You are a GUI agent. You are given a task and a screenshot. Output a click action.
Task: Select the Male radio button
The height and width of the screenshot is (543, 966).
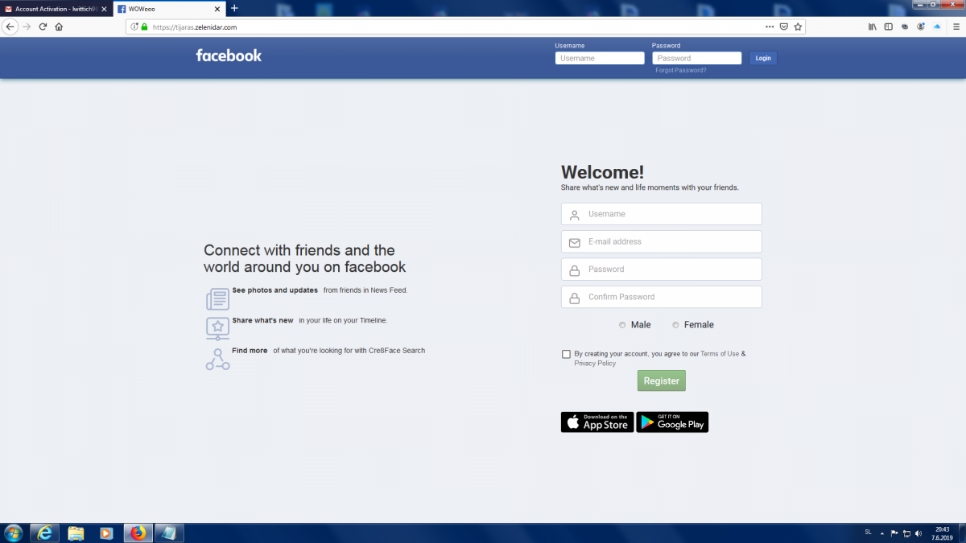coord(622,325)
